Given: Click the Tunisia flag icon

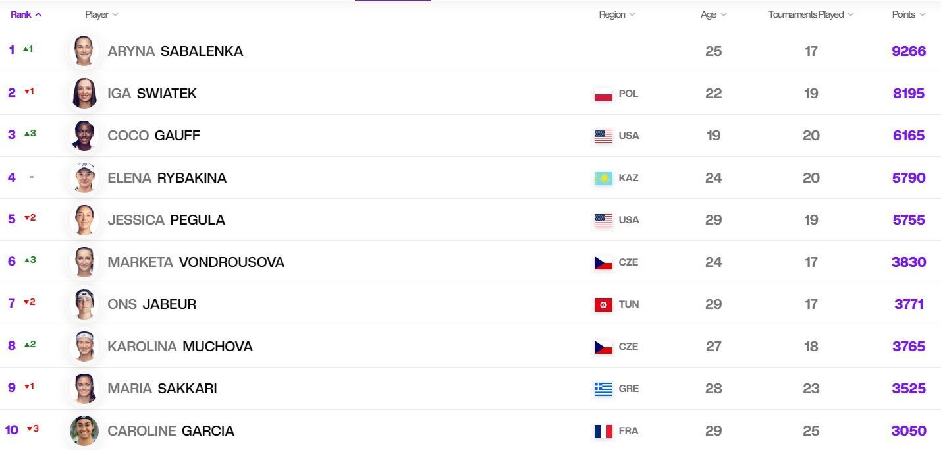Looking at the screenshot, I should [x=603, y=304].
